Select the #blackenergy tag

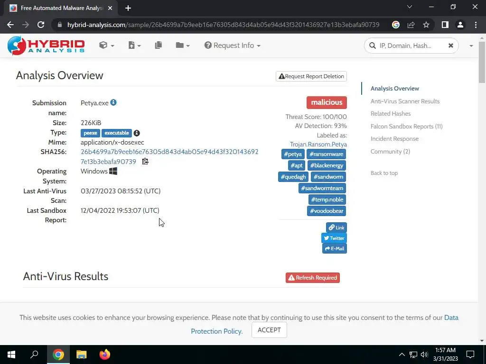click(327, 165)
